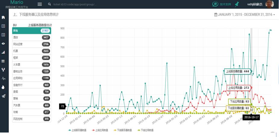Open the heartbeat pulse sidebar icon

click(3, 78)
